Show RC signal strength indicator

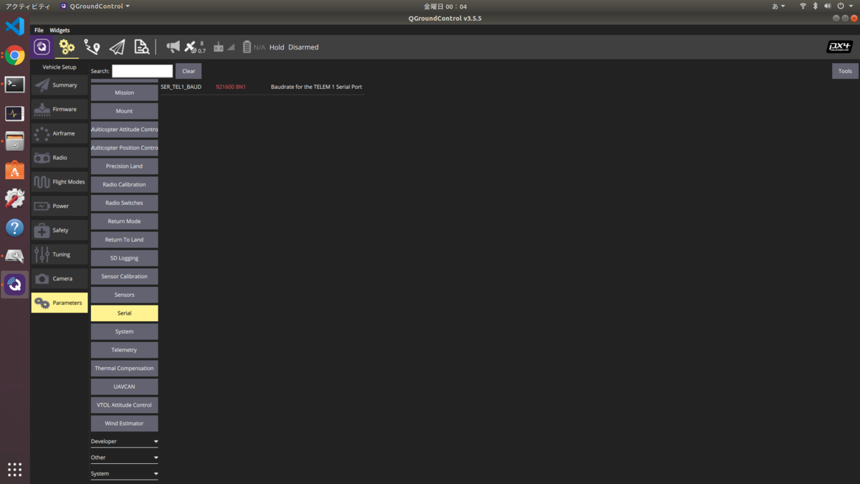pos(224,47)
